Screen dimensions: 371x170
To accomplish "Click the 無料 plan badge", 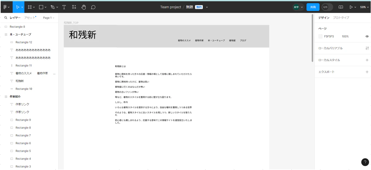I will 199,7.
